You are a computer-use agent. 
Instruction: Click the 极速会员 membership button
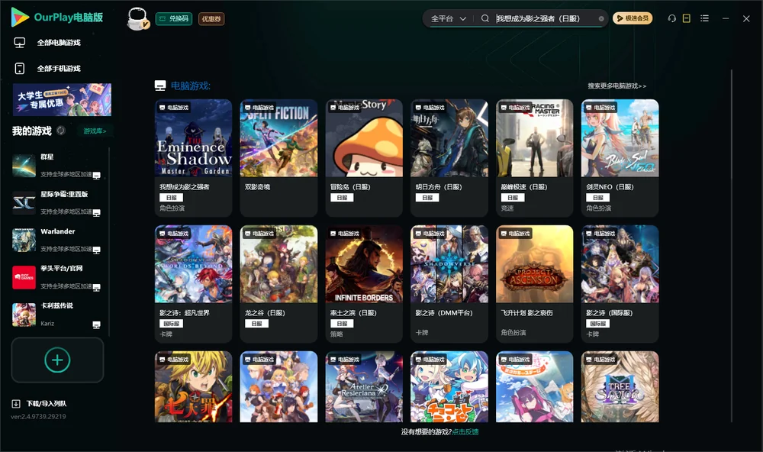pos(633,18)
